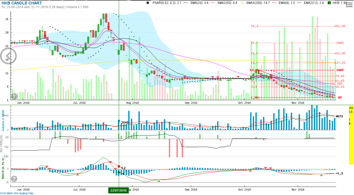354x195 pixels.
Task: Select the 161.8% Fibonacci level label
Action: click(x=340, y=53)
